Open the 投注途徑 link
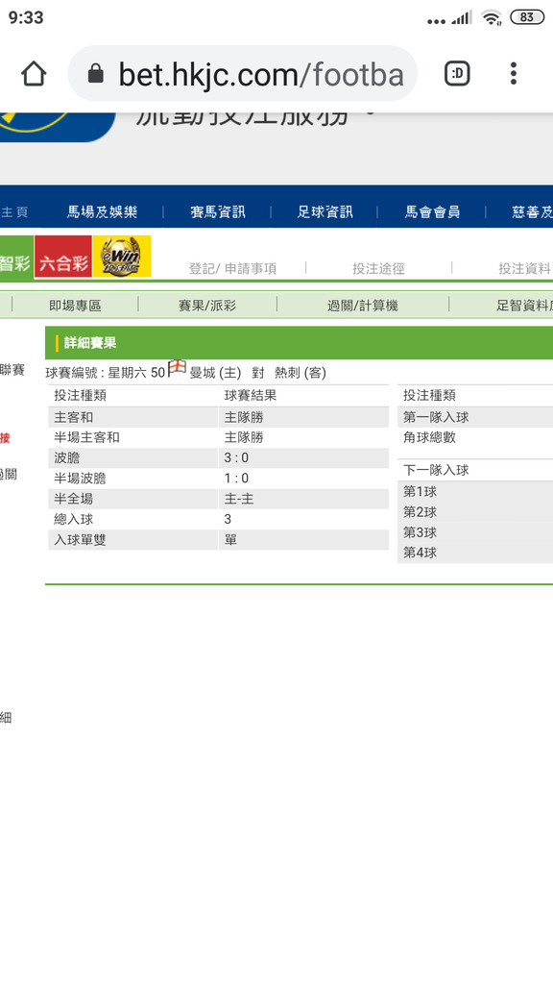 pos(378,269)
